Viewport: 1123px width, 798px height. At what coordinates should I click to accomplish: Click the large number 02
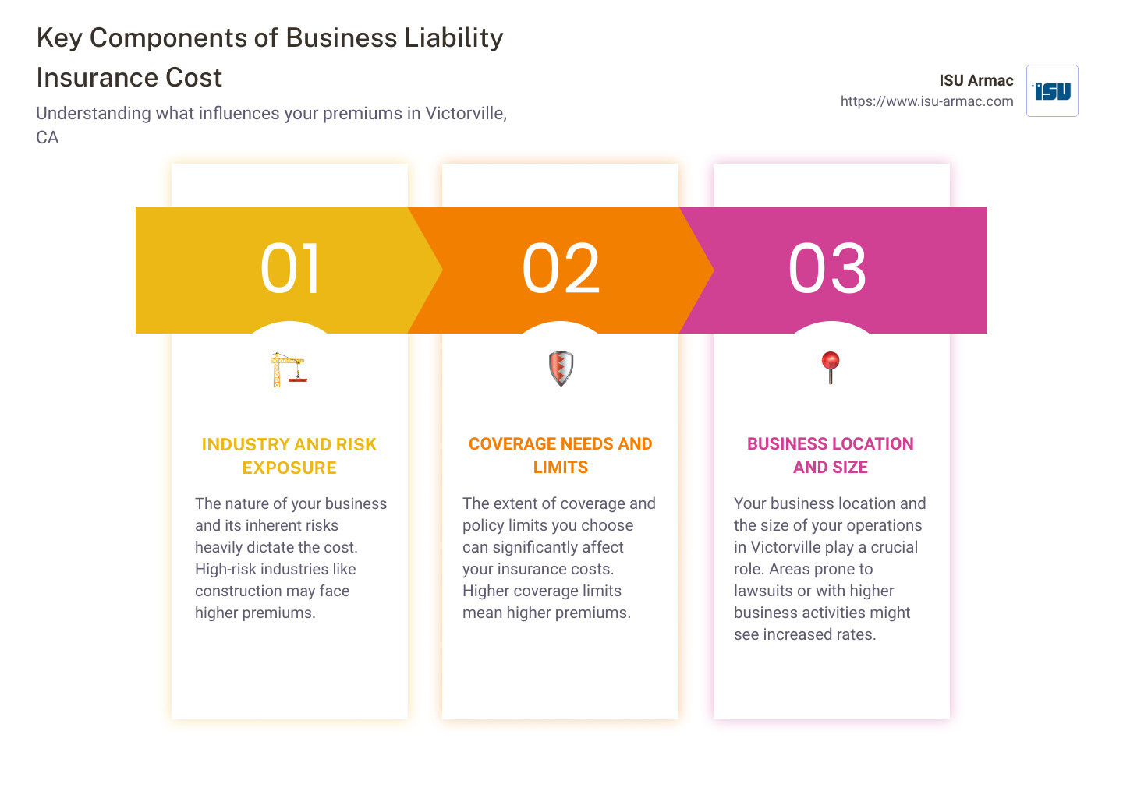point(561,269)
